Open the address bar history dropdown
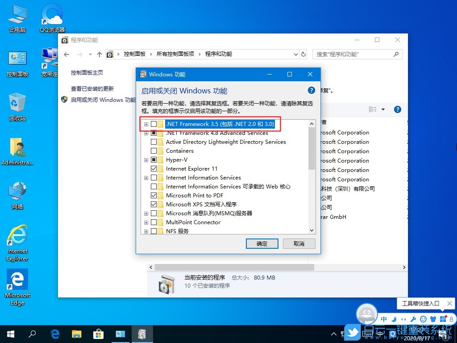The height and width of the screenshot is (343, 457). pos(296,54)
